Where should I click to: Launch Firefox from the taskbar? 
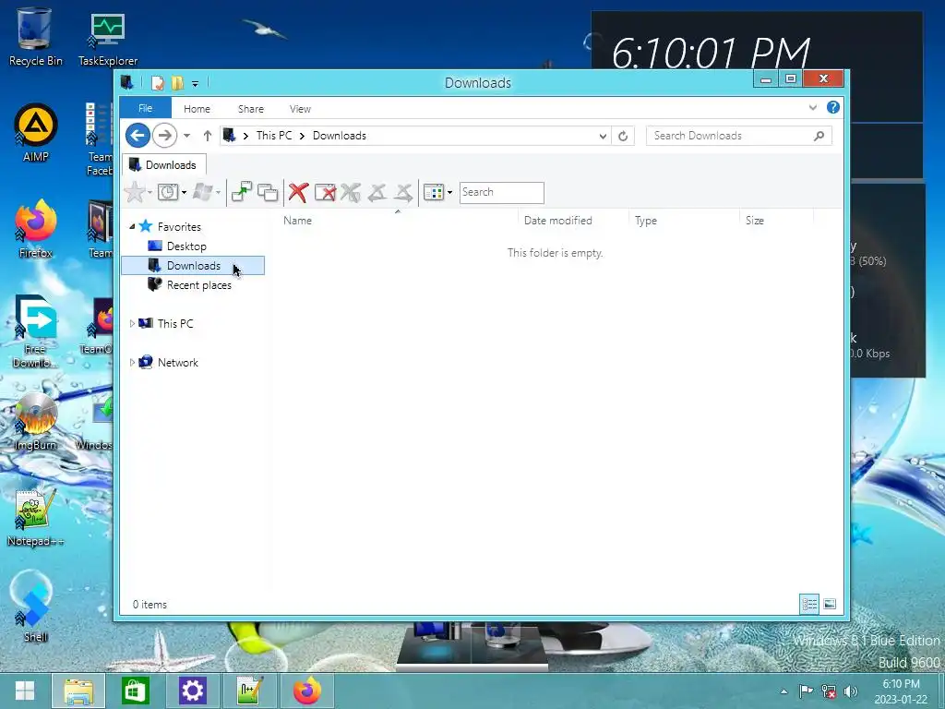306,691
